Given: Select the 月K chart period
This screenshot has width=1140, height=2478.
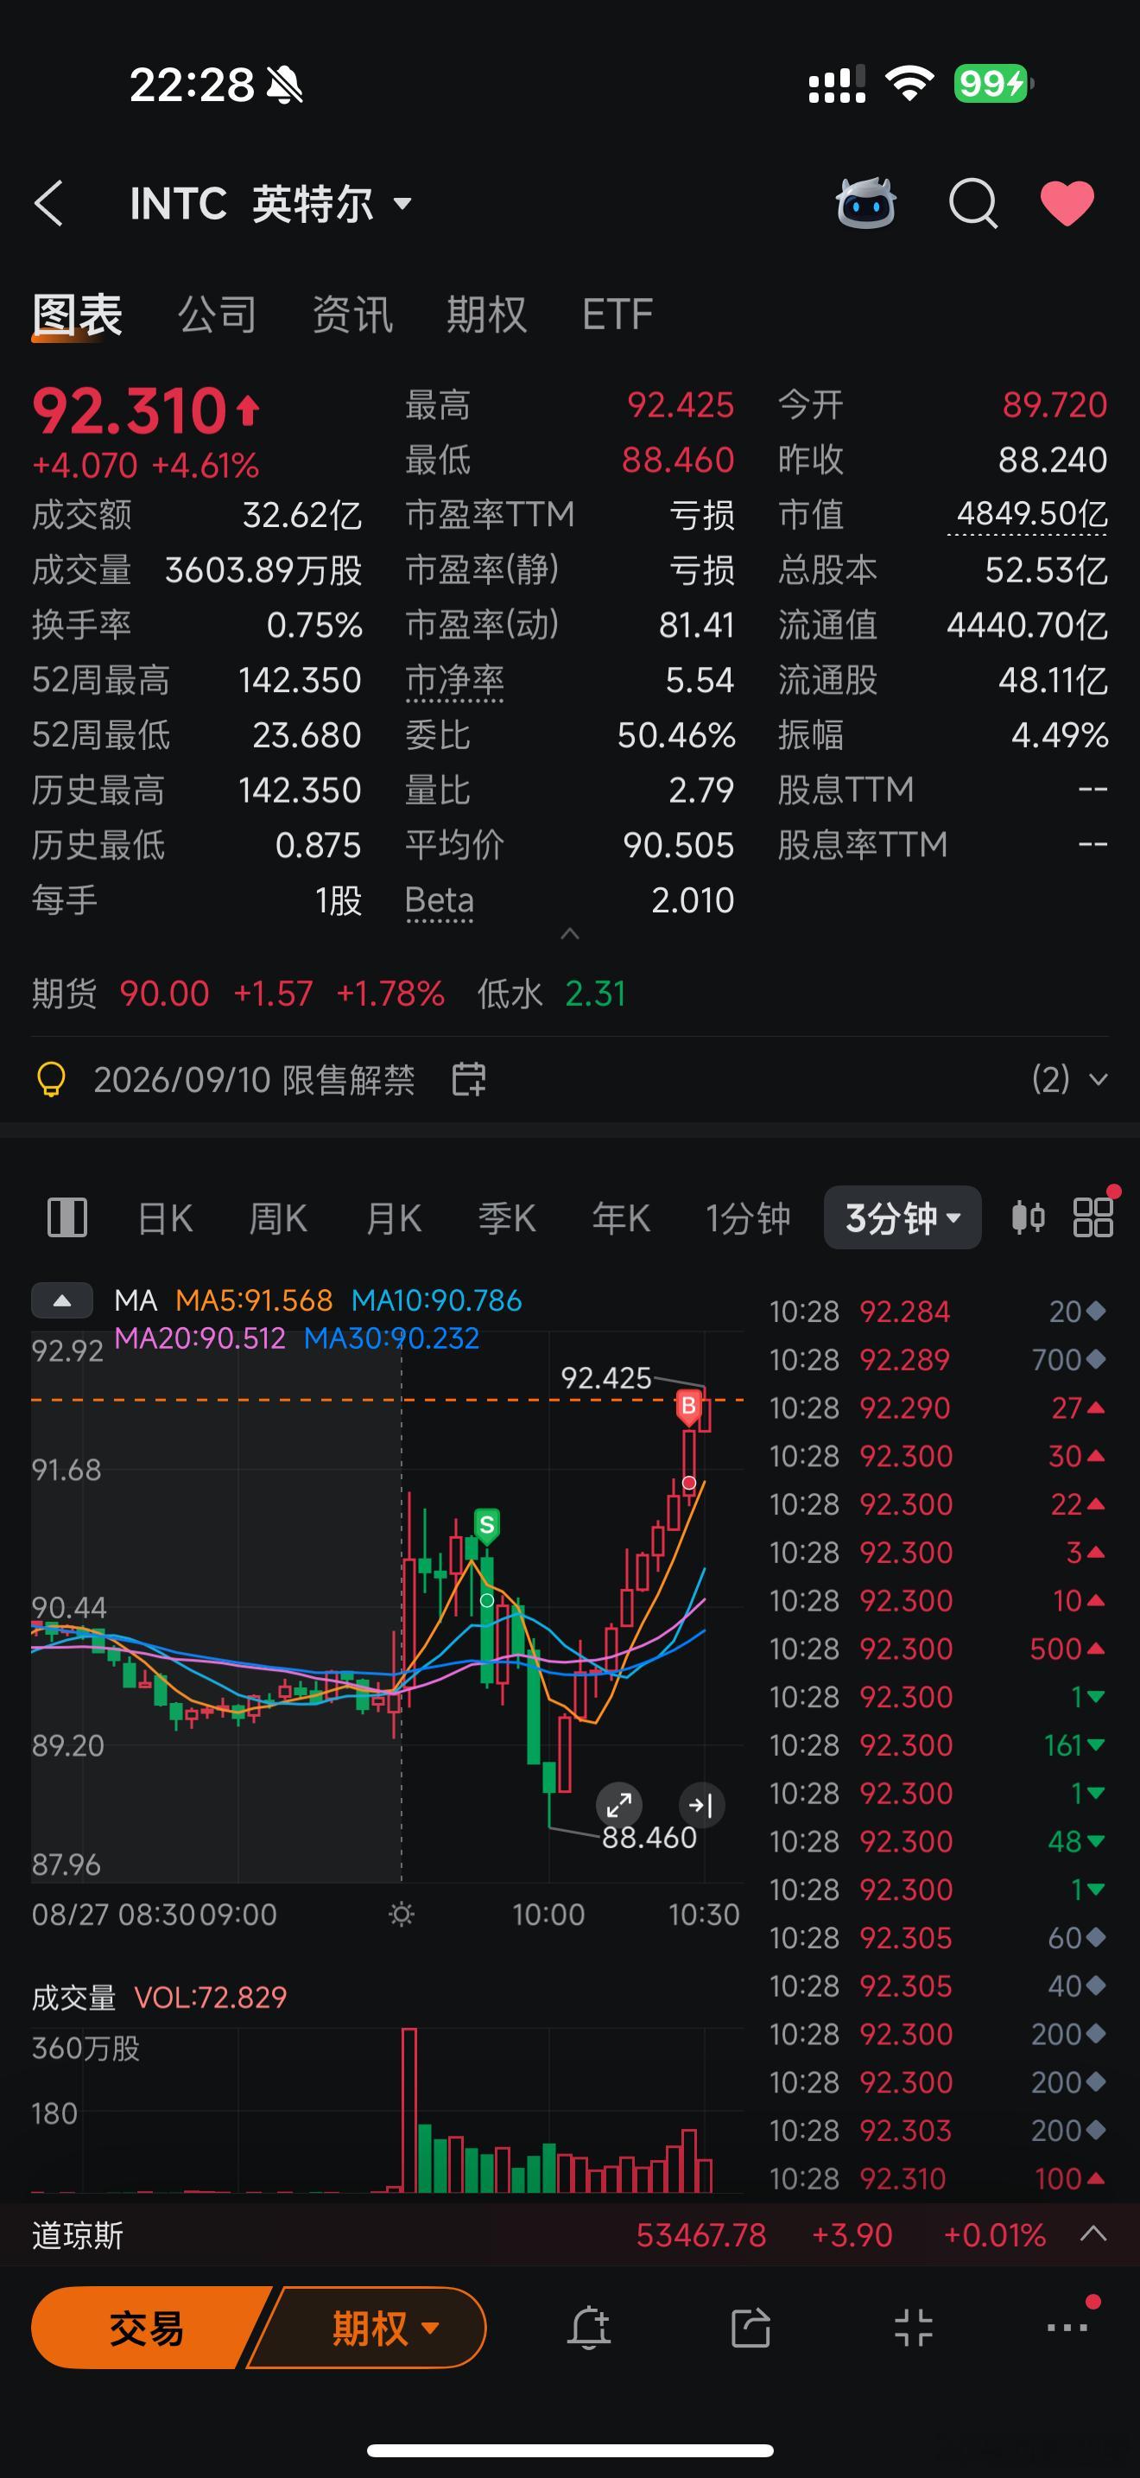Looking at the screenshot, I should [393, 1218].
